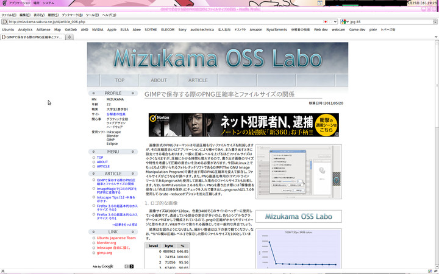The width and height of the screenshot is (439, 274).
Task: Click the →記事をもっと見る link
Action: pyautogui.click(x=124, y=225)
